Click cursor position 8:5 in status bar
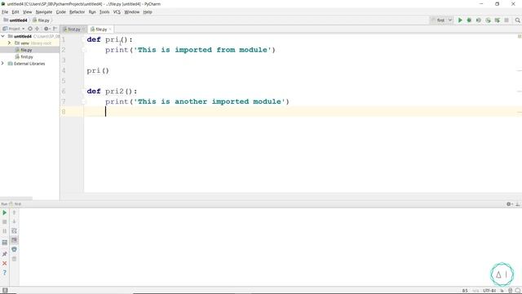The height and width of the screenshot is (294, 522). pos(465,291)
